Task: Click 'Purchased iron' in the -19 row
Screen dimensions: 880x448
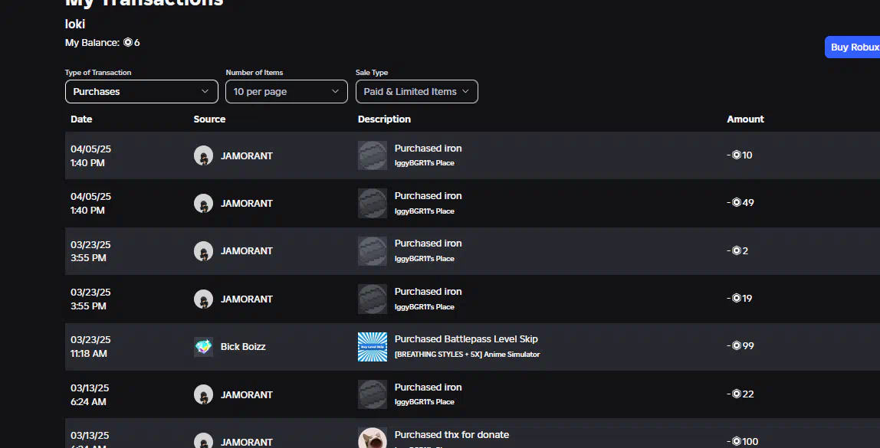Action: 429,292
